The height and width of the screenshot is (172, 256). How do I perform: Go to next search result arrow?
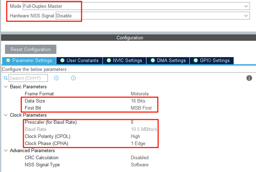click(73, 78)
